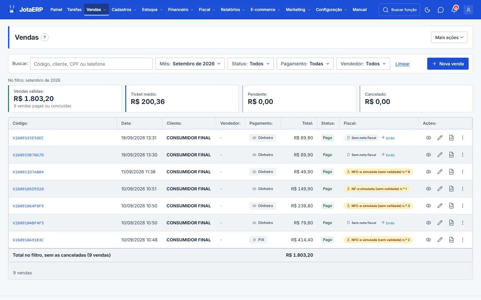Viewport: 481px width, 300px height.
Task: Click the JotaERP logo
Action: tap(25, 10)
